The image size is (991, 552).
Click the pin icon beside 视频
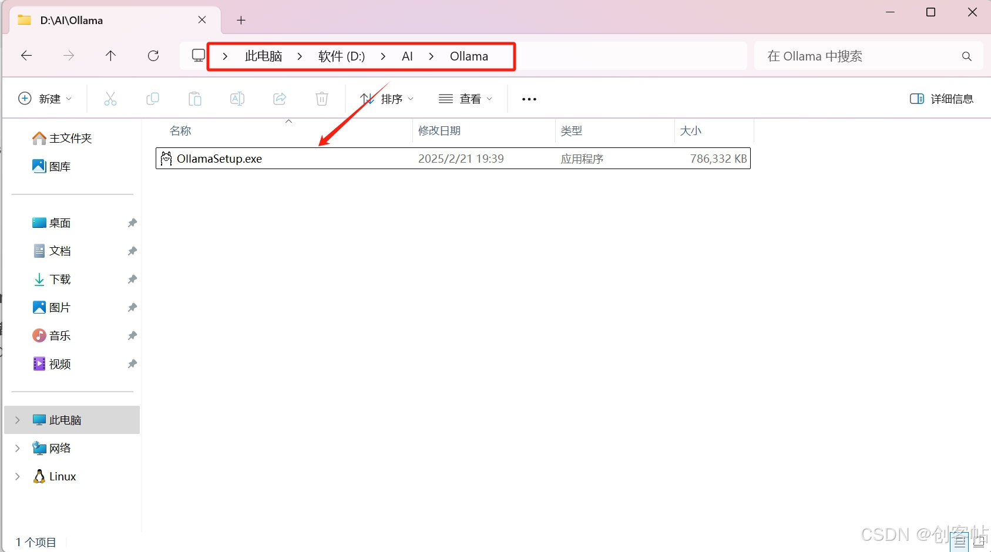coord(132,363)
